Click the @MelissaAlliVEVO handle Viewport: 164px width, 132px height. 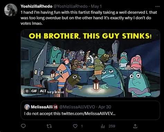77,107
